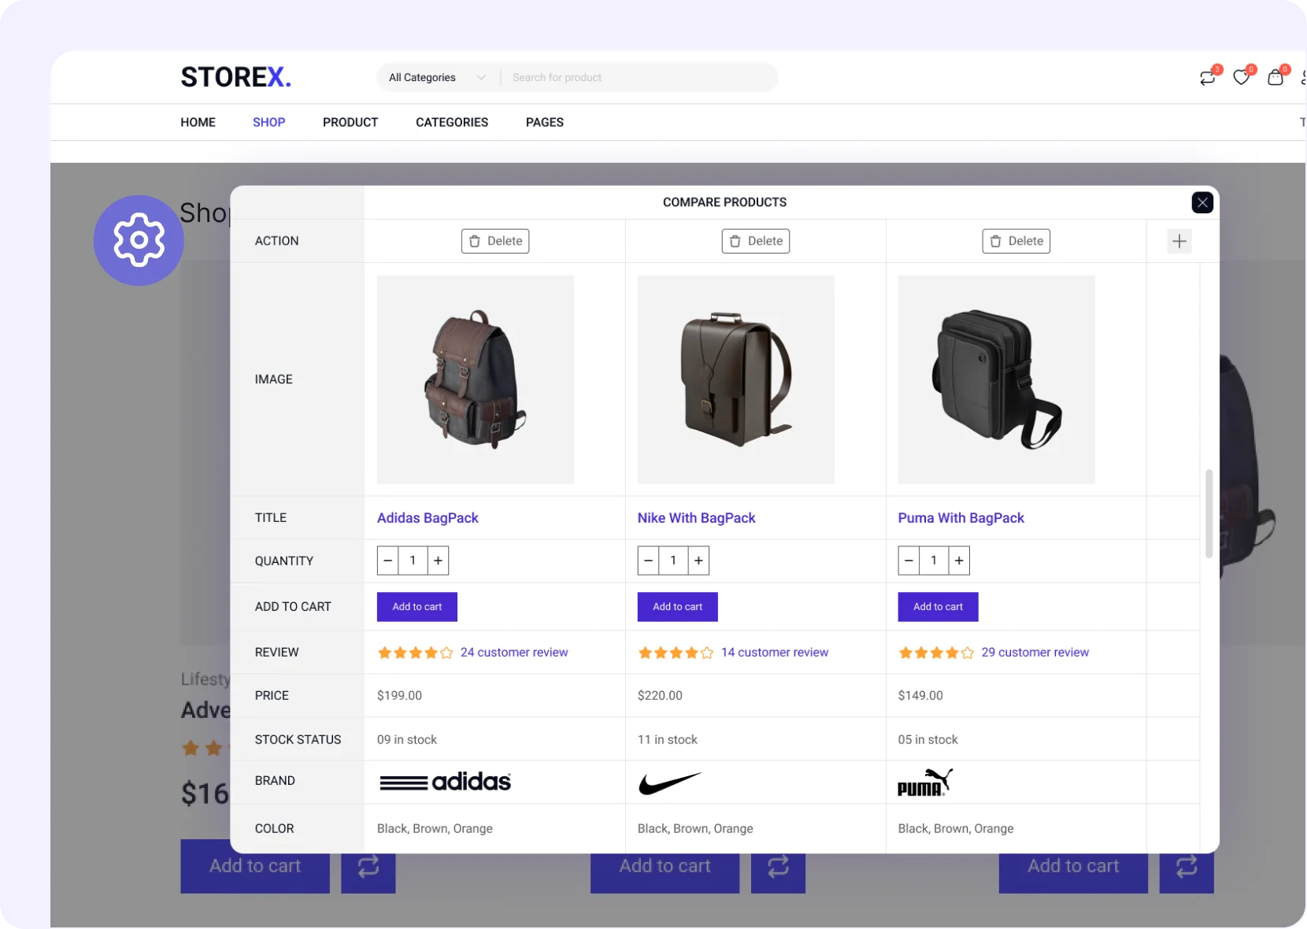Open the CATEGORIES menu

click(x=452, y=122)
